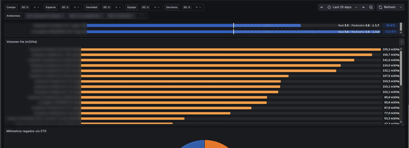Clear the Sectores filter selection
Image resolution: width=409 pixels, height=148 pixels.
[x=197, y=7]
